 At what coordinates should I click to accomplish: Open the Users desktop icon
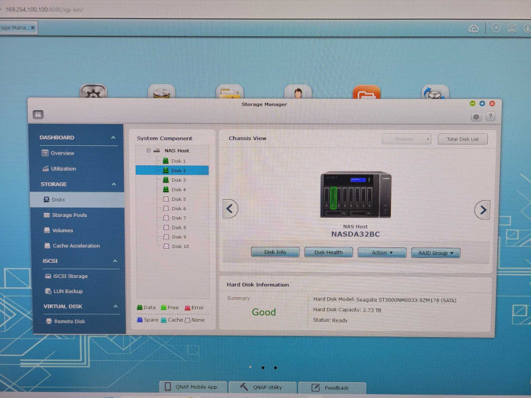point(298,92)
